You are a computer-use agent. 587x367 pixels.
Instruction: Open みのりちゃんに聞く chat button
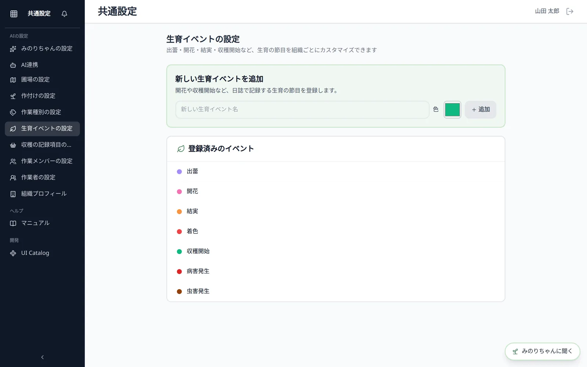pos(542,351)
